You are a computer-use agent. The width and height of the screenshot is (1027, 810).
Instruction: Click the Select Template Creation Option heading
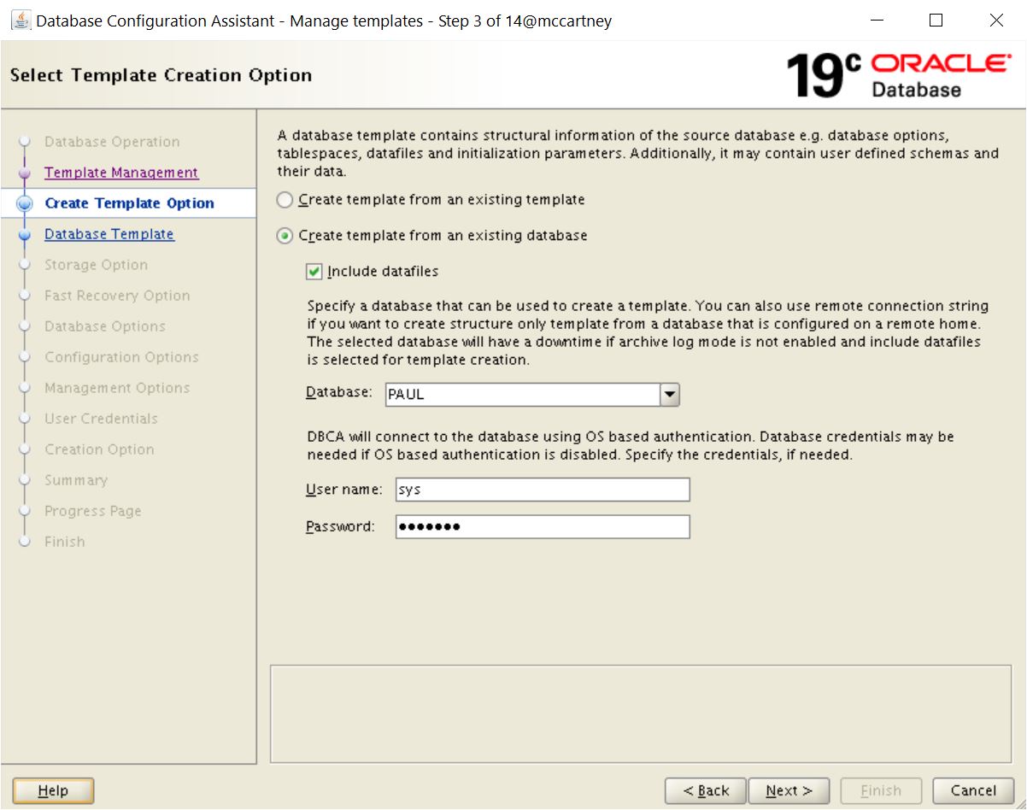click(161, 75)
